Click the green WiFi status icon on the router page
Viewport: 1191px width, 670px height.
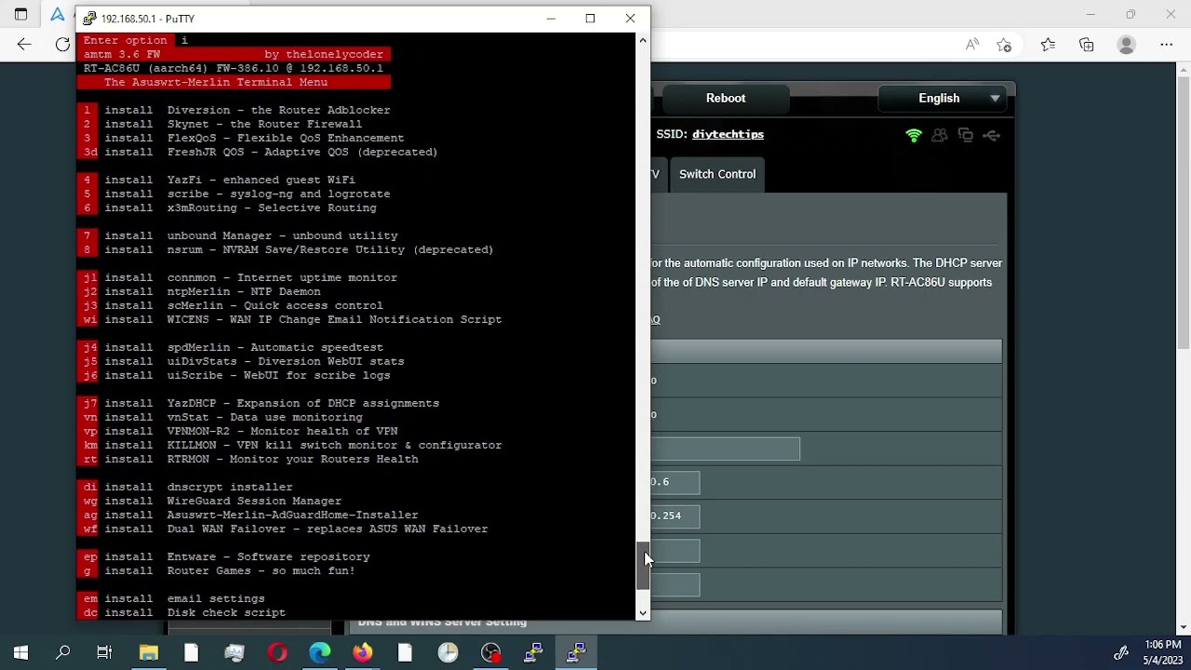tap(914, 136)
